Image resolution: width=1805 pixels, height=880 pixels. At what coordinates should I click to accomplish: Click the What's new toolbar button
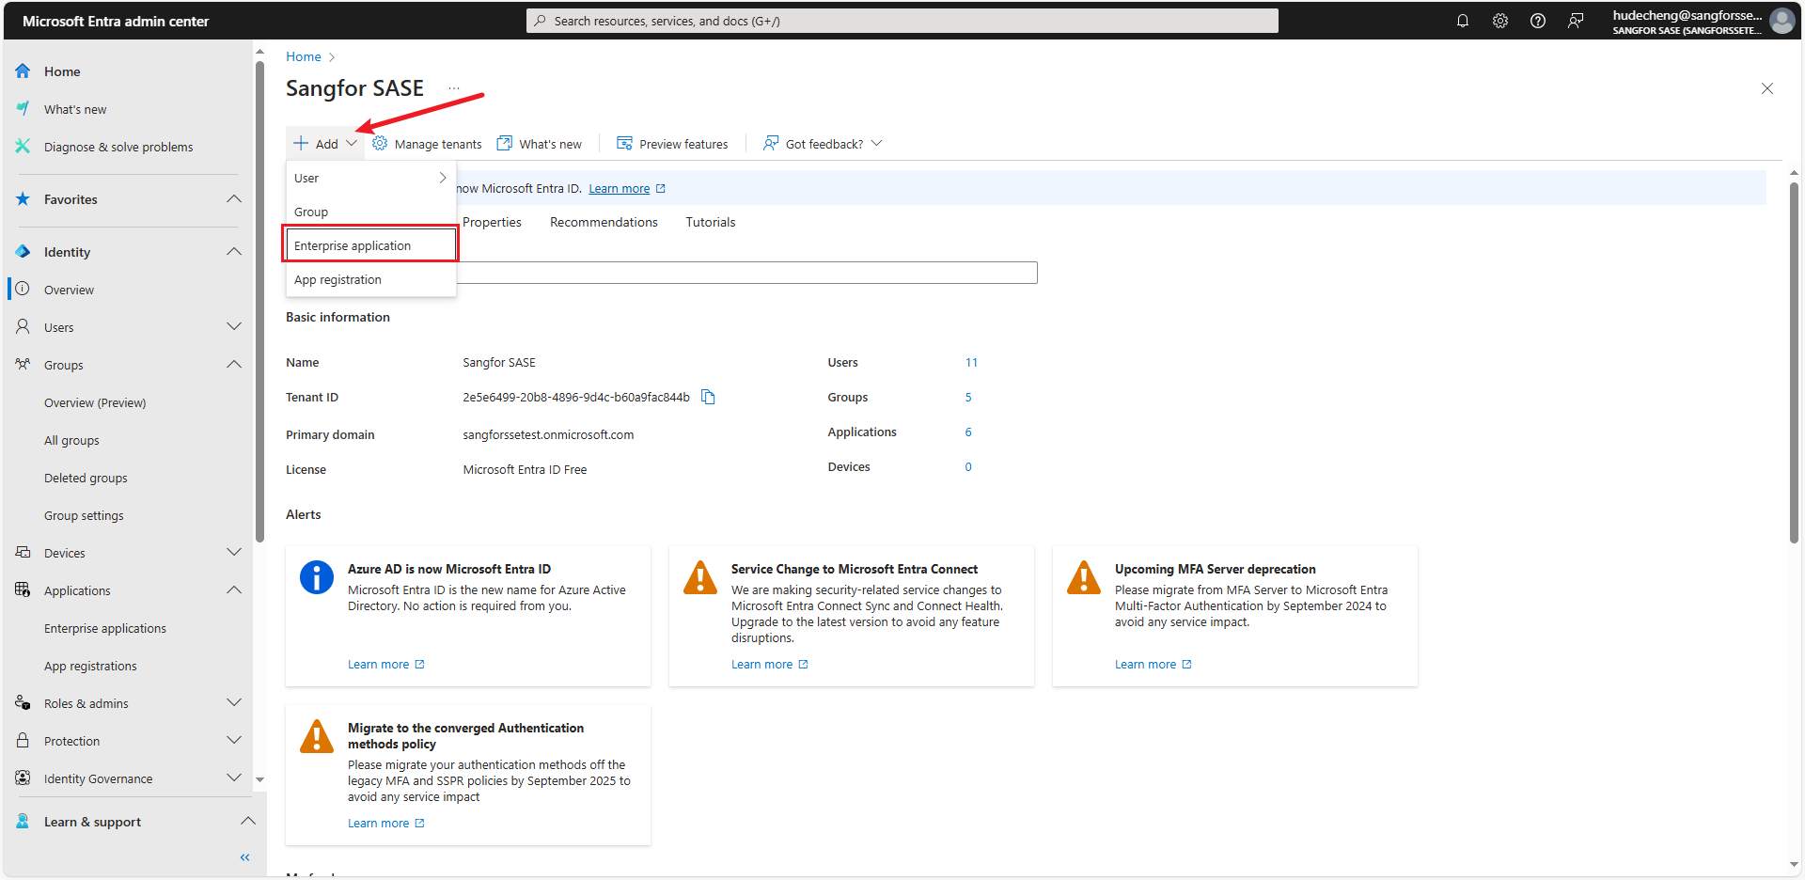point(540,144)
